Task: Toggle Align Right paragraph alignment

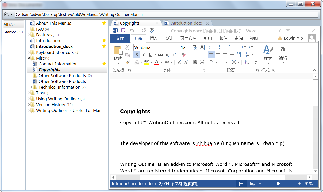Action: [225, 55]
